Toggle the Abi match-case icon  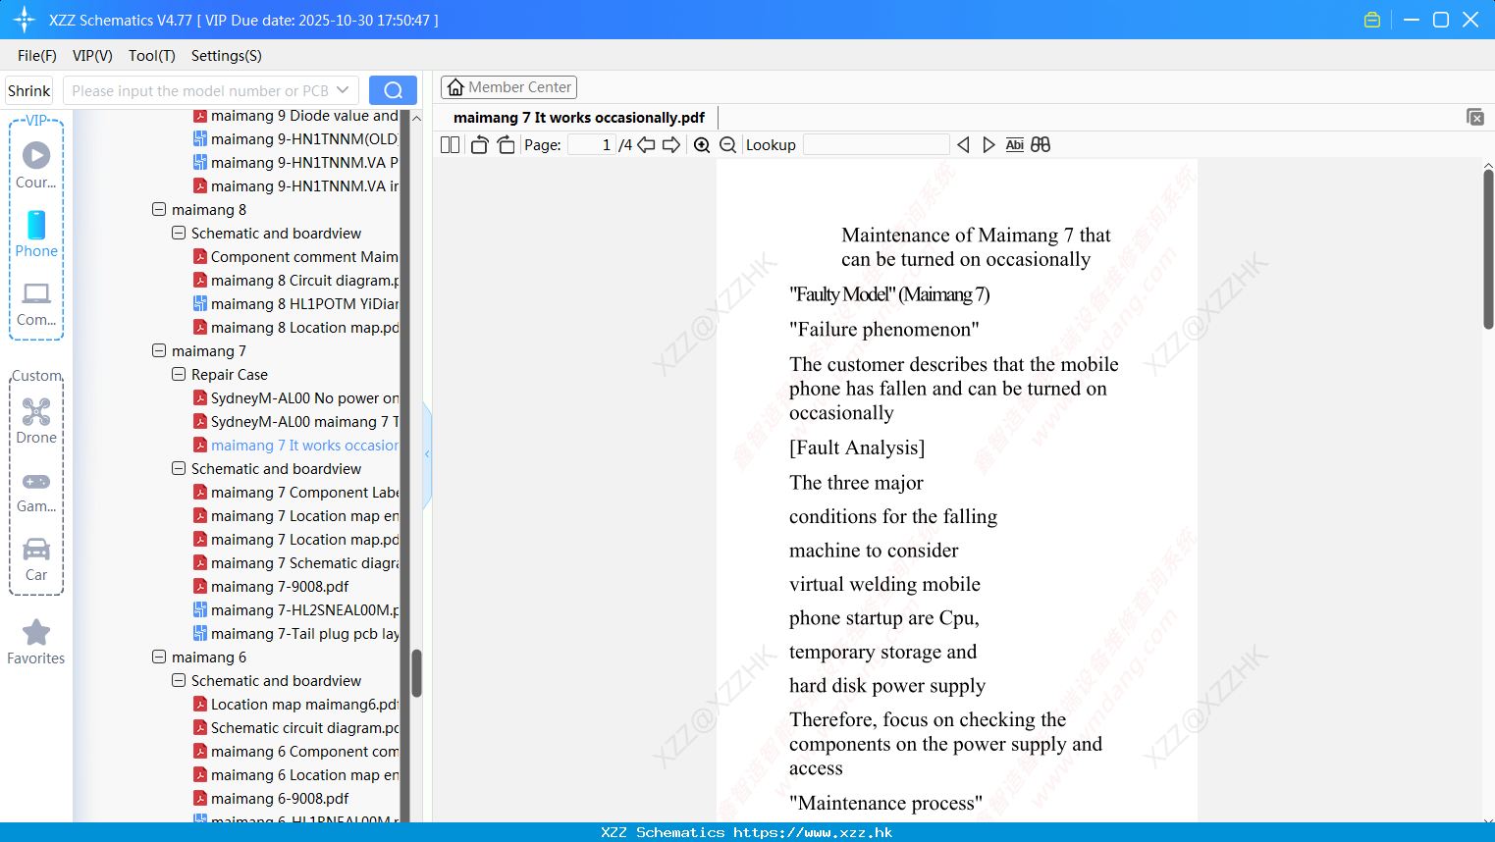point(1015,144)
